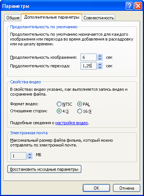Click the email file size МБ field
Image resolution: width=144 pixels, height=196 pixels.
[x=18, y=156]
